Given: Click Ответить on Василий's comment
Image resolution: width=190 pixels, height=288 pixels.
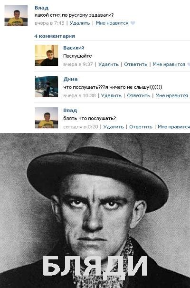Looking at the screenshot, I should point(136,64).
